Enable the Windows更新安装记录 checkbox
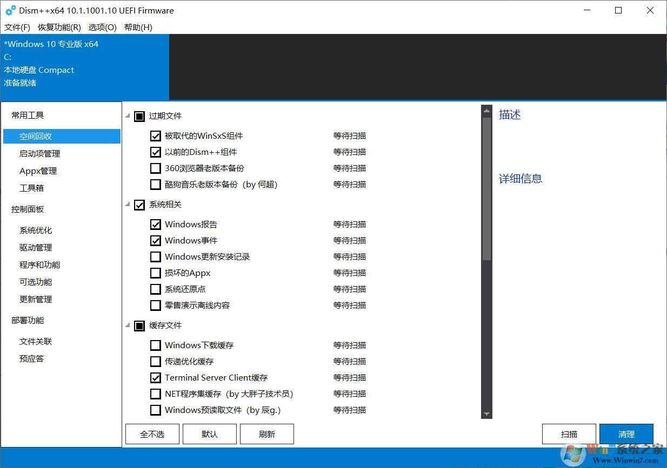This screenshot has width=667, height=468. point(156,256)
